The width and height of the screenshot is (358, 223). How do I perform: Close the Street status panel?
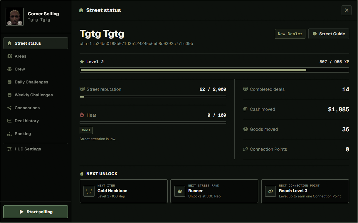pyautogui.click(x=347, y=10)
